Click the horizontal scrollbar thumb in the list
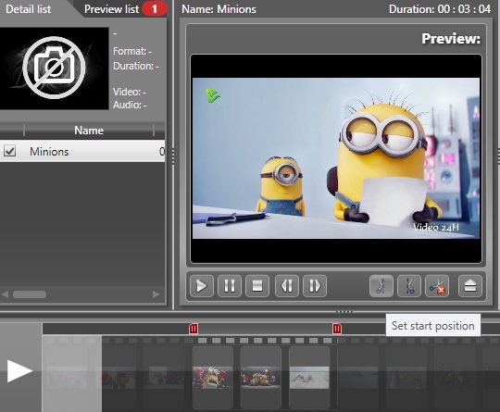Viewport: 500px width, 412px height. point(30,294)
